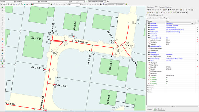Click the home view icon in toolbar
Image resolution: width=199 pixels, height=112 pixels.
point(30,4)
